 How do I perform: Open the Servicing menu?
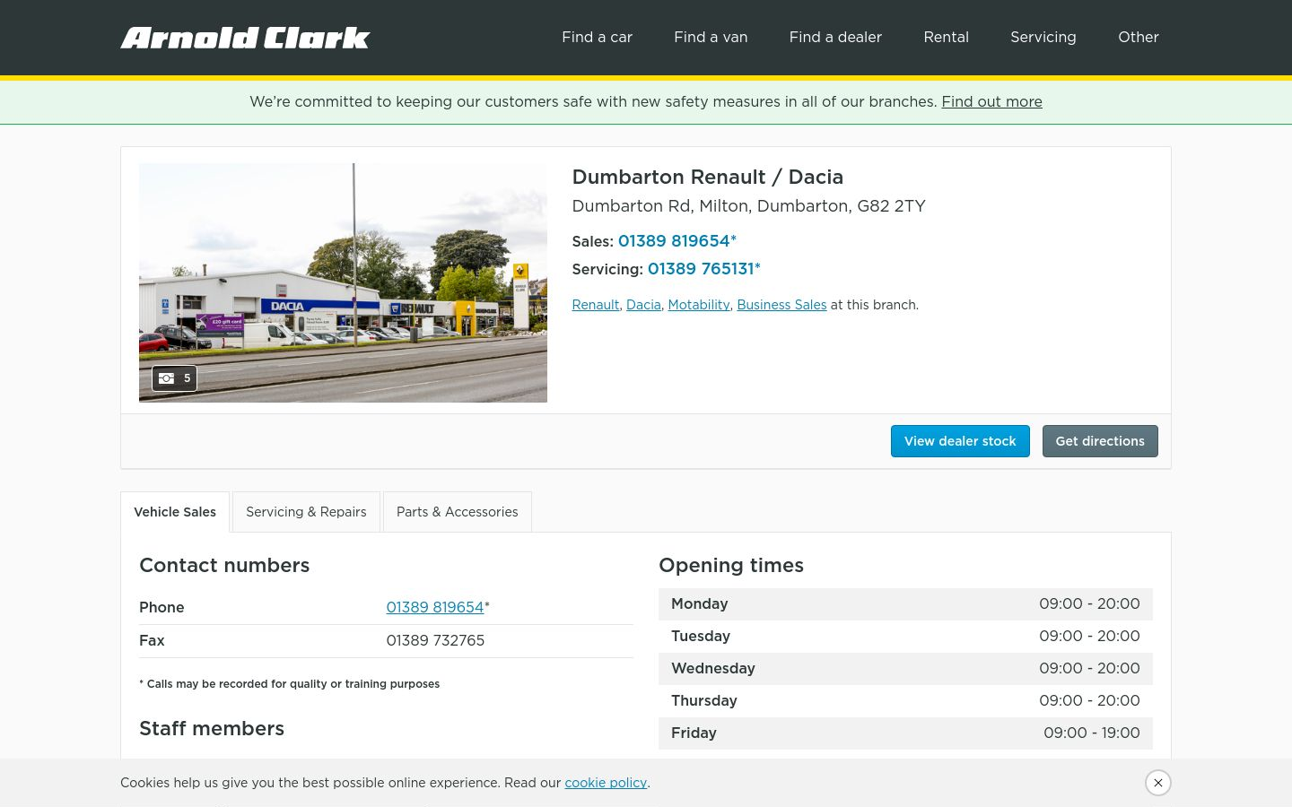tap(1043, 37)
